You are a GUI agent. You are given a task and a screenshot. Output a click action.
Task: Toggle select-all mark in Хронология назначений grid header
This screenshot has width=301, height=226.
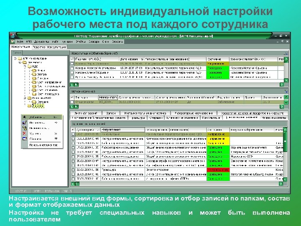pos(73,130)
